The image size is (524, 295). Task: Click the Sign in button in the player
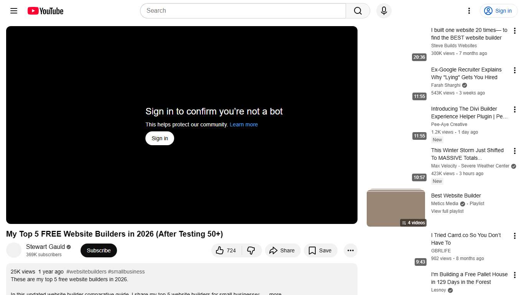point(160,138)
